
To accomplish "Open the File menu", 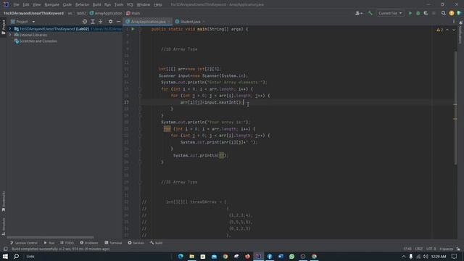I will coord(16,5).
